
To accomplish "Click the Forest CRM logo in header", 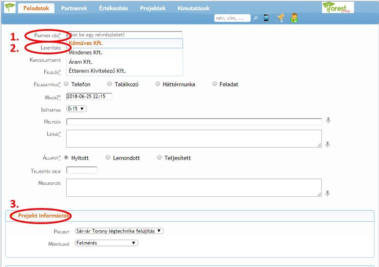I will [x=338, y=8].
